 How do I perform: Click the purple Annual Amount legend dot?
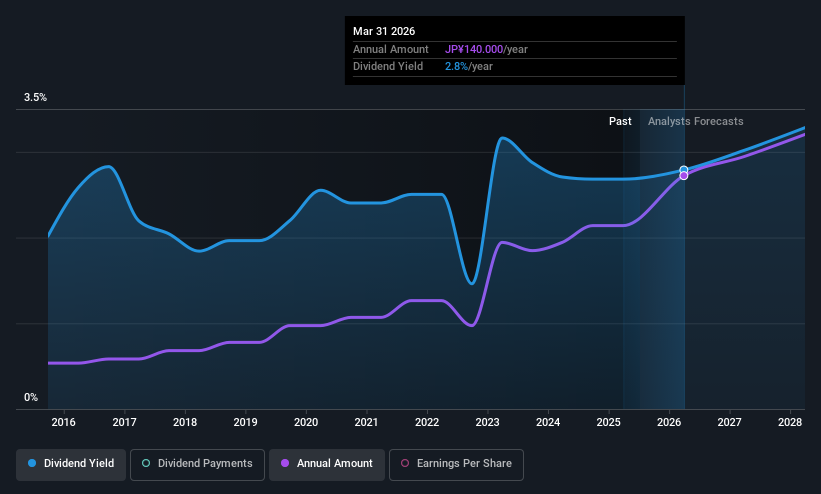(x=285, y=463)
